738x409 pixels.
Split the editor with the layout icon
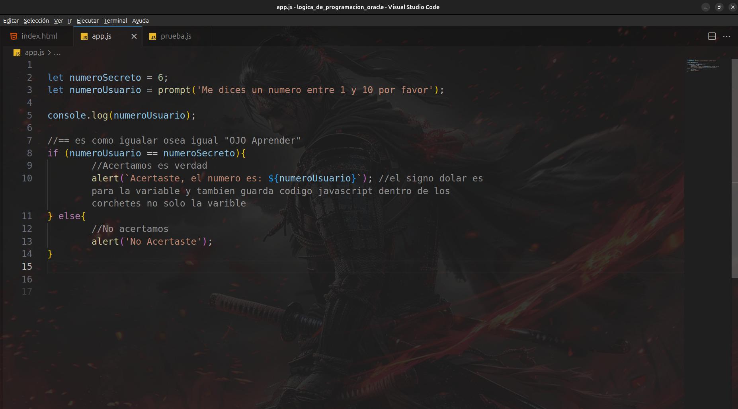point(712,36)
